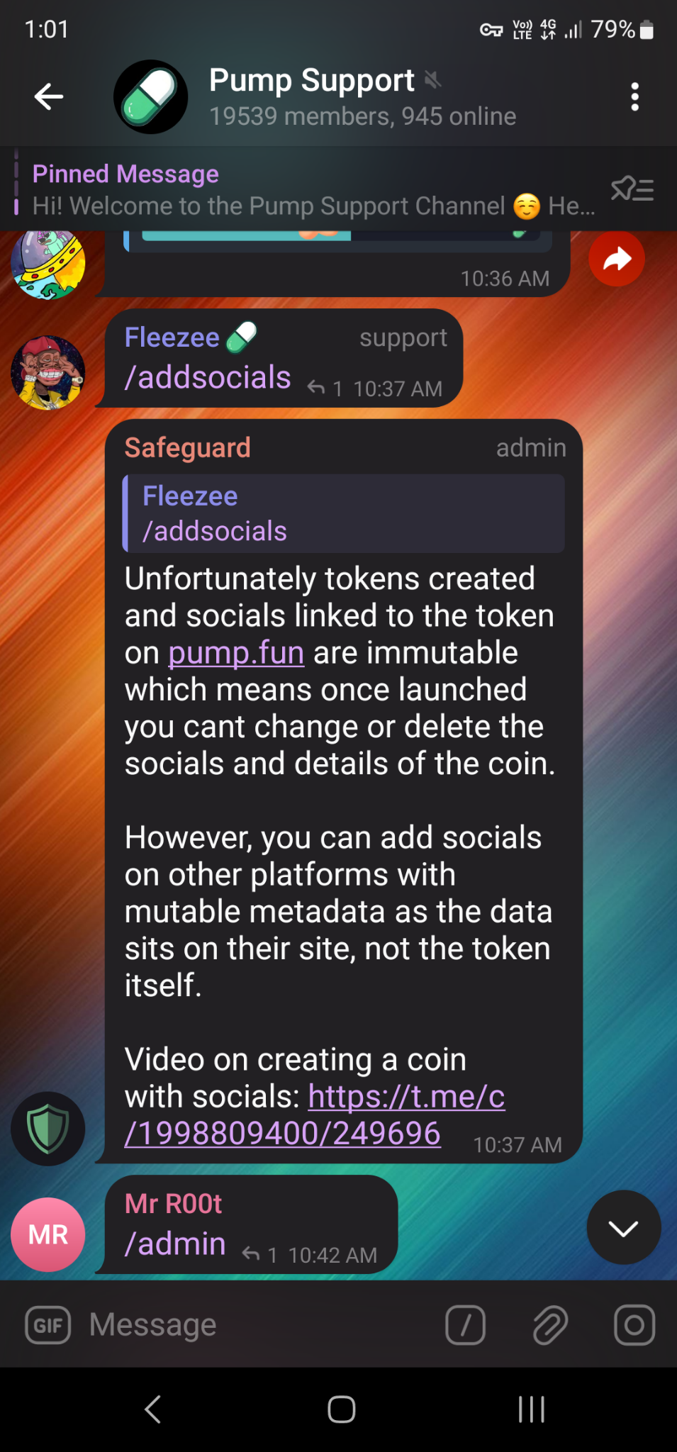
Task: Tap the paperclip attach icon
Action: pyautogui.click(x=550, y=1325)
